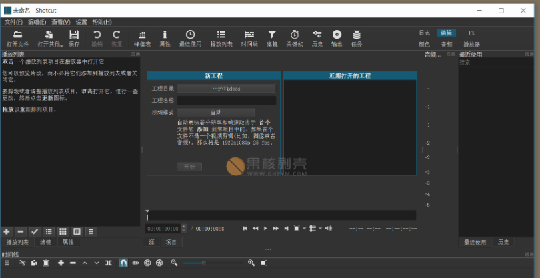Screen dimensions: 540x278
Task: Switch to the FX layout
Action: pyautogui.click(x=471, y=33)
